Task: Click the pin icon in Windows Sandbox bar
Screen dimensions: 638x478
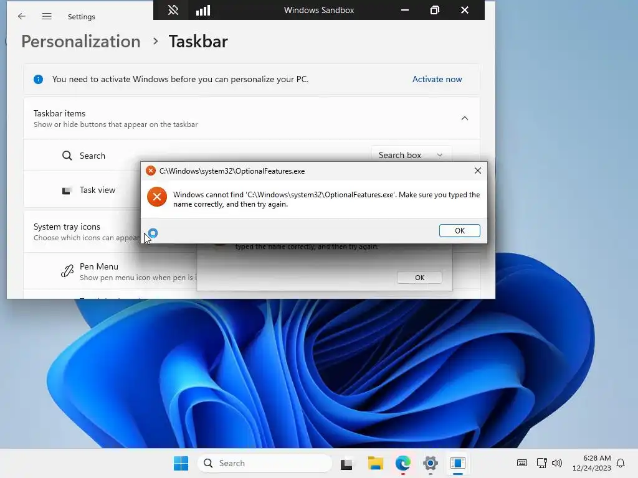Action: [173, 10]
